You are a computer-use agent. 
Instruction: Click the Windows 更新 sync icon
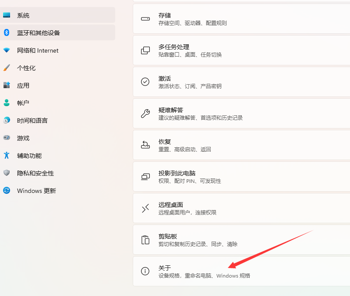point(7,190)
